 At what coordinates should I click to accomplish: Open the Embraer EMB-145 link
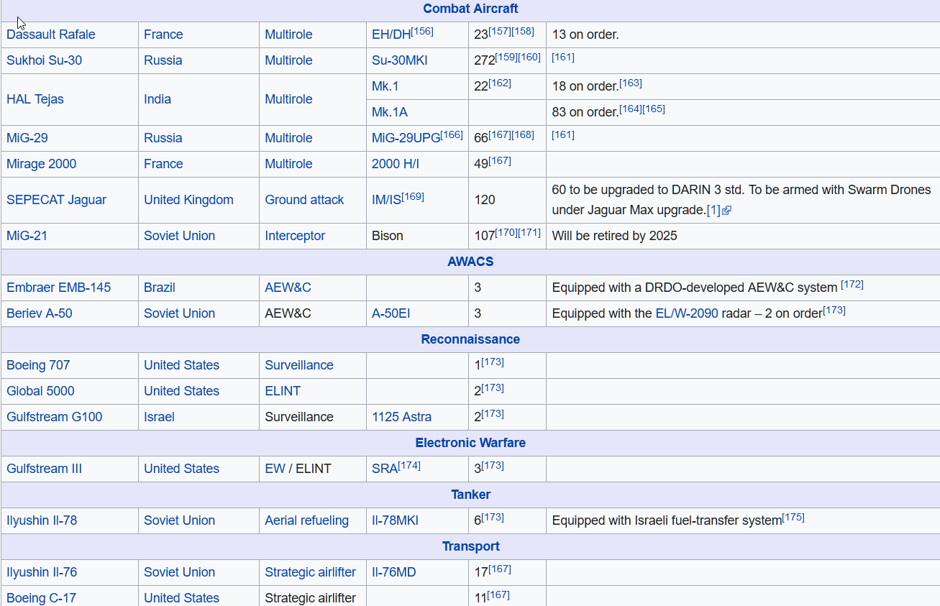(x=59, y=288)
